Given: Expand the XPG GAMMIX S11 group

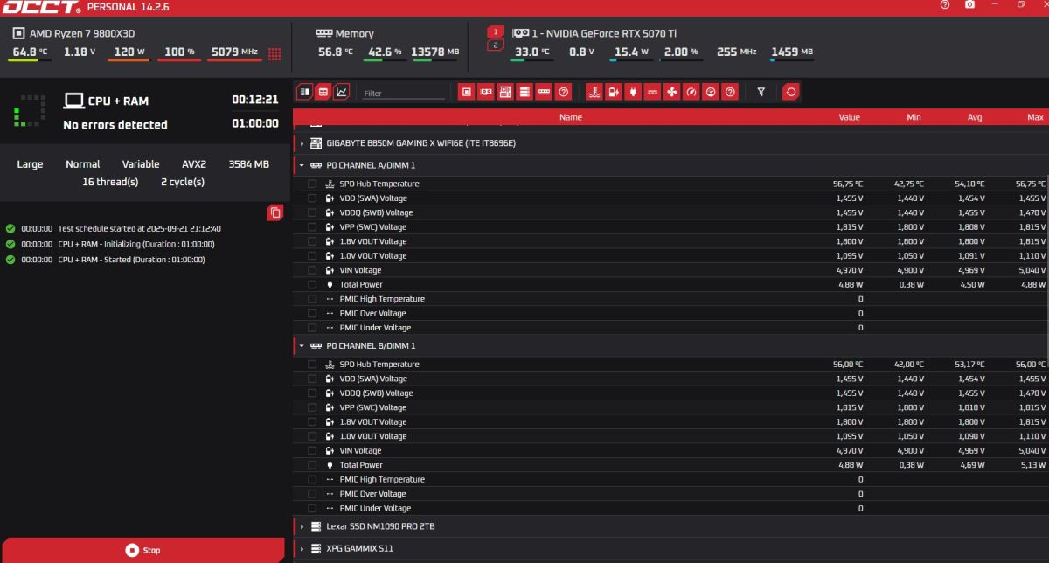Looking at the screenshot, I should (x=302, y=549).
